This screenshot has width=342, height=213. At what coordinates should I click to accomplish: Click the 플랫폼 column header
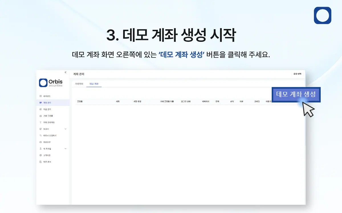pyautogui.click(x=80, y=101)
